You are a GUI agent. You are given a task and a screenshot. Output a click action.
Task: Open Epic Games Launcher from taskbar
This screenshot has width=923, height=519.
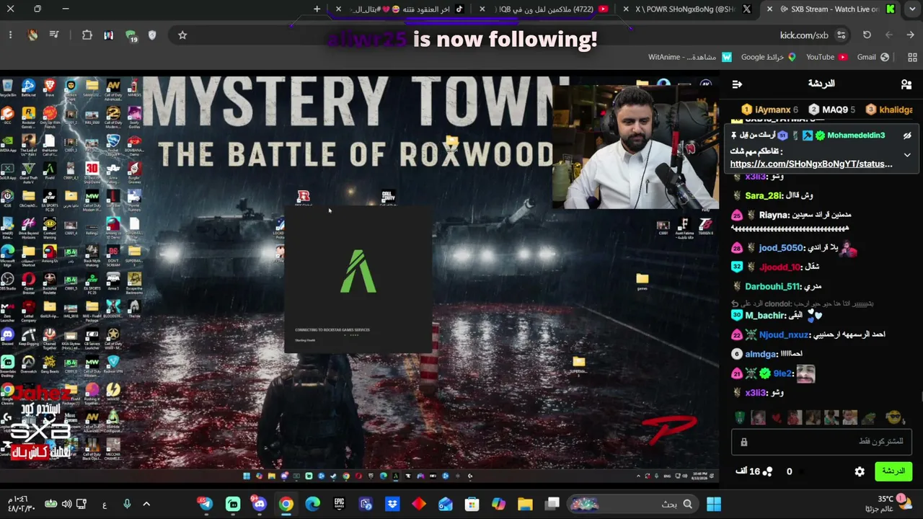(x=339, y=505)
